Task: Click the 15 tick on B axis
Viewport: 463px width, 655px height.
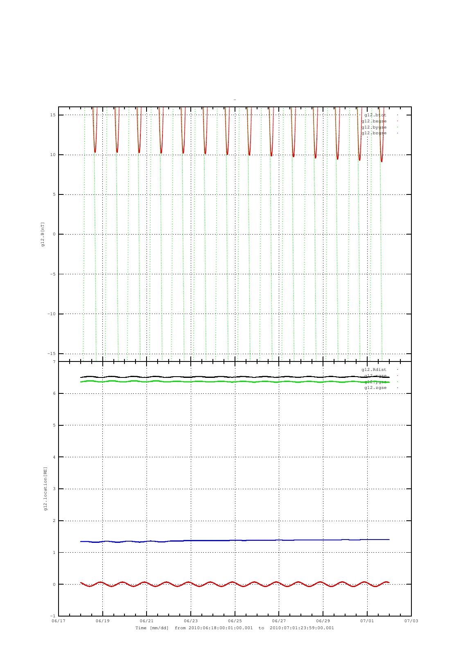Action: (x=53, y=115)
